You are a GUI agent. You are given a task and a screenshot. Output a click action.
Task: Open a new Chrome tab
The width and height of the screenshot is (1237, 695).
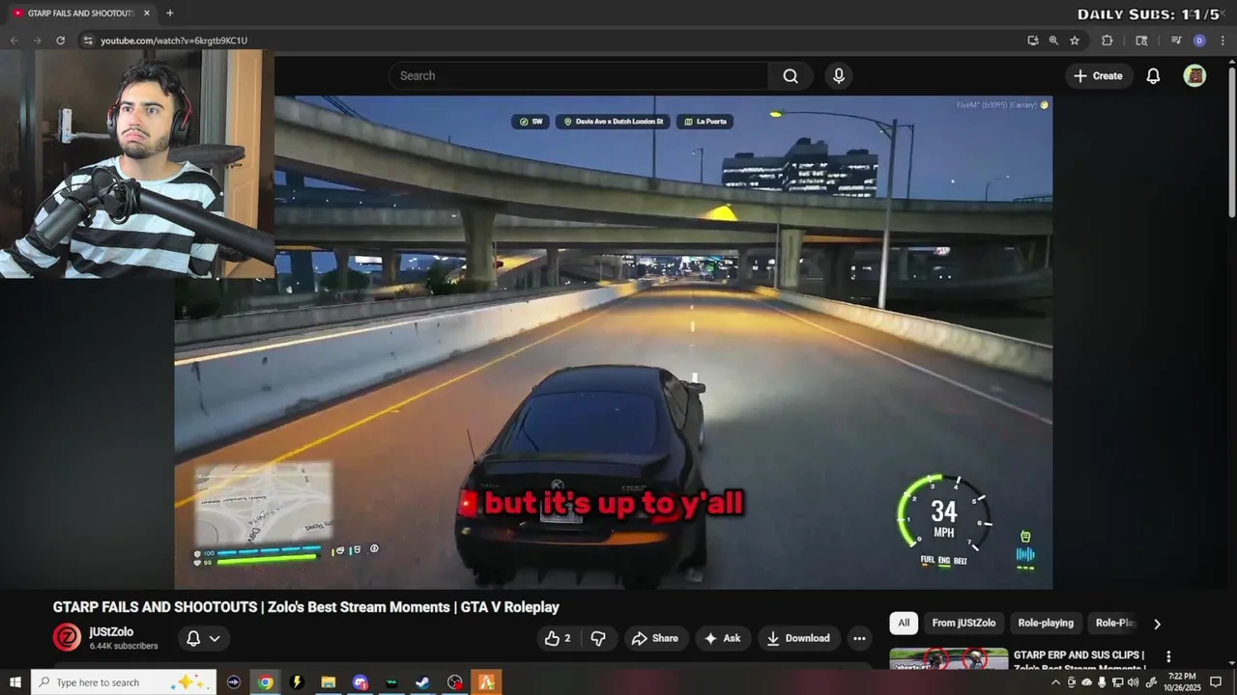coord(169,14)
